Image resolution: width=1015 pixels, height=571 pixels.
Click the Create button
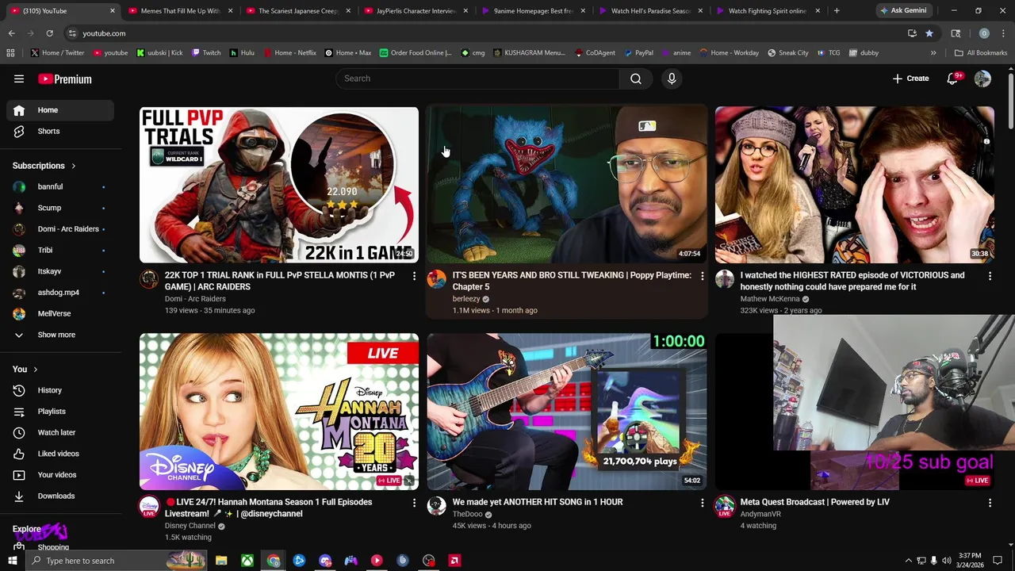point(910,79)
